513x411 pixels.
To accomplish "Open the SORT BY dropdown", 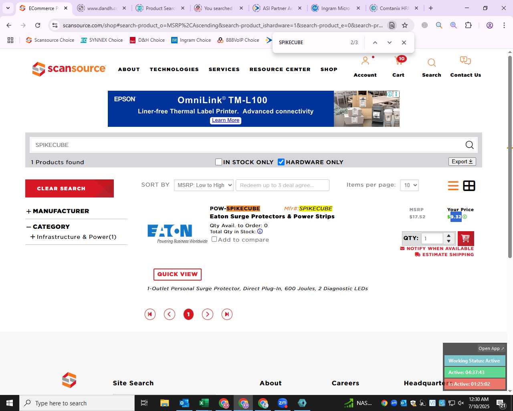I will [x=204, y=185].
